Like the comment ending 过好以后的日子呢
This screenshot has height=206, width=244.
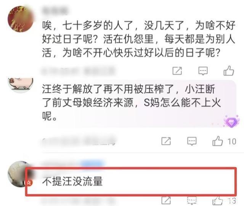(x=229, y=71)
